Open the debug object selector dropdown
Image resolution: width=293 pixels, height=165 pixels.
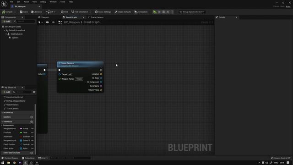191,12
